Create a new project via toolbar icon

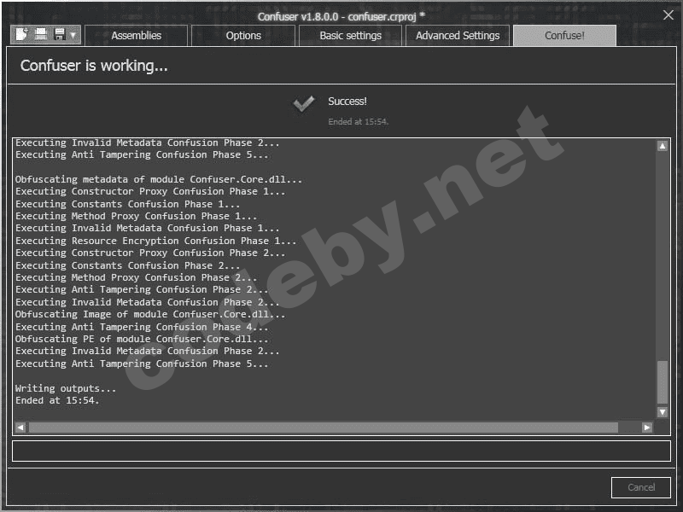[x=22, y=34]
